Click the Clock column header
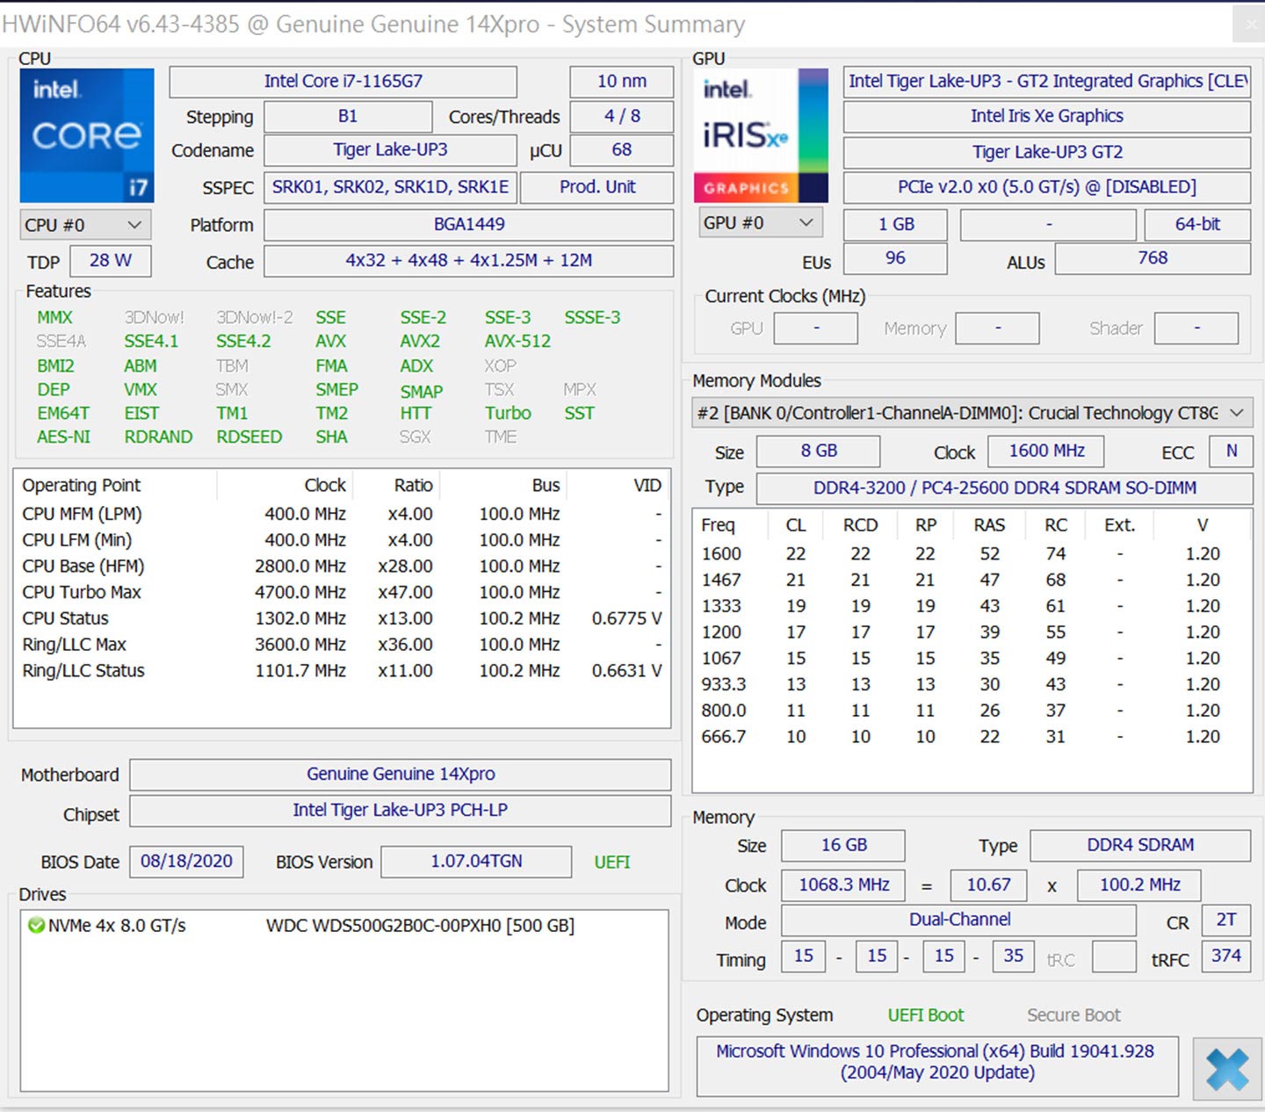The width and height of the screenshot is (1265, 1112). tap(324, 486)
